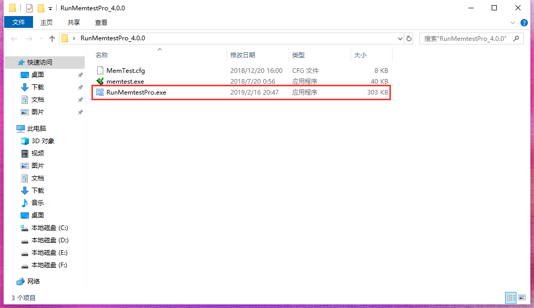Select 网络 in the navigation pane
The width and height of the screenshot is (534, 308).
click(x=34, y=281)
